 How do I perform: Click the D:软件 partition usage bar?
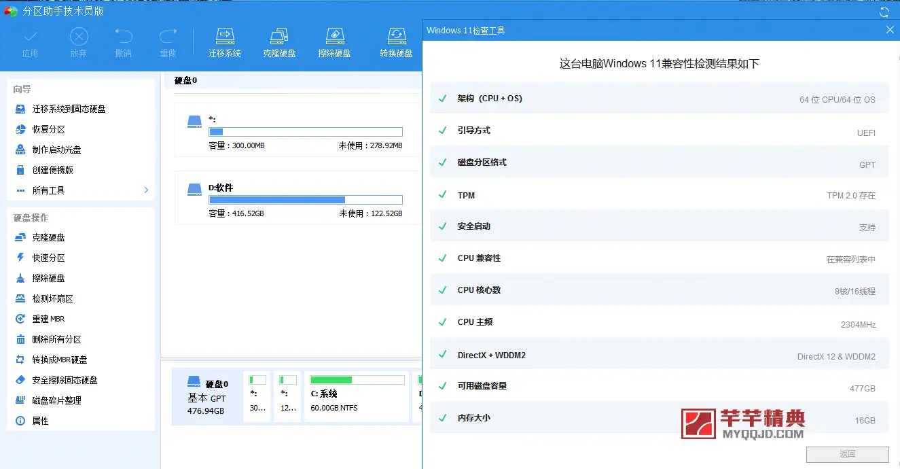coord(306,200)
